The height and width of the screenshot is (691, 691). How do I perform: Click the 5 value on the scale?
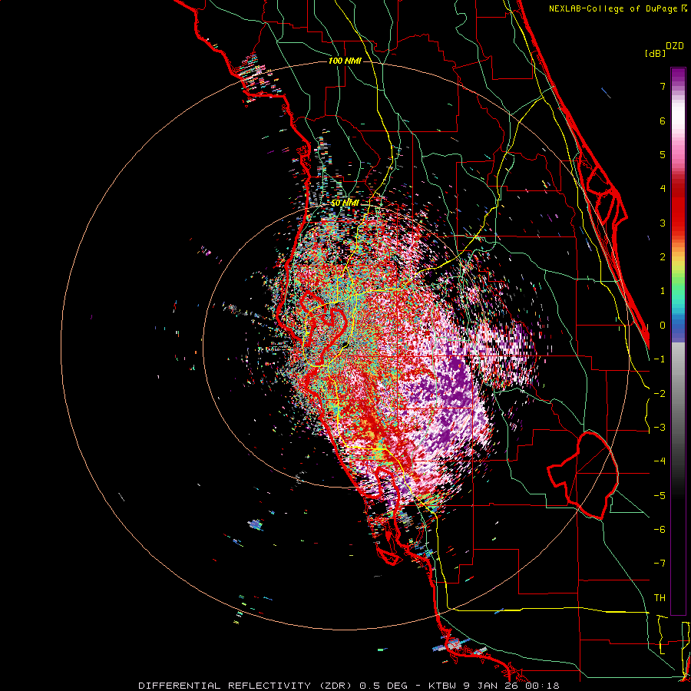(x=663, y=154)
